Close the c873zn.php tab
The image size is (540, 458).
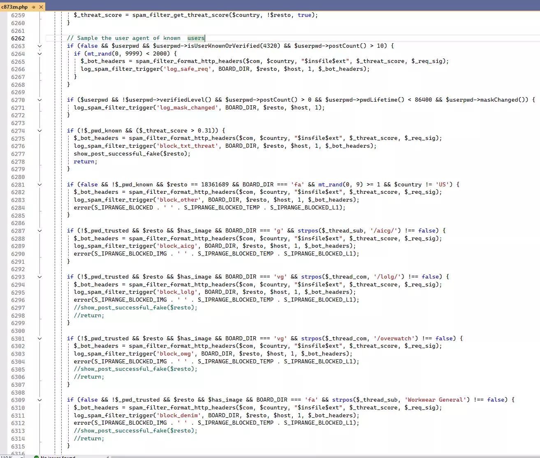[41, 7]
